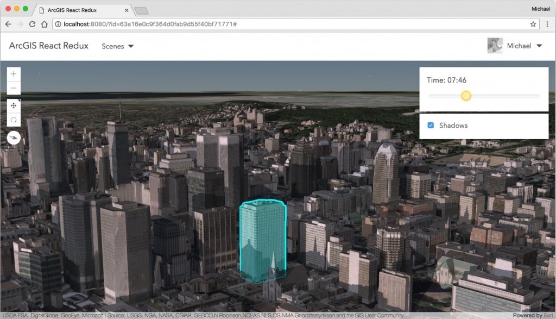Switch to the rotate navigation mode
The width and height of the screenshot is (556, 319).
tap(14, 120)
